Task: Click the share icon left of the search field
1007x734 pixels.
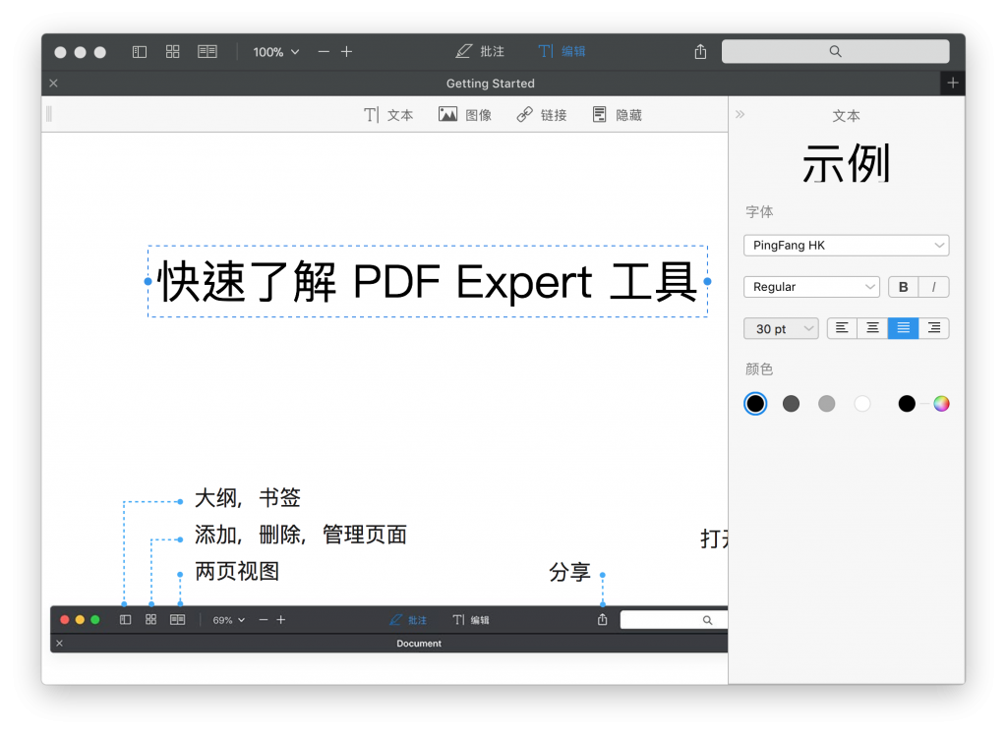Action: pos(700,51)
